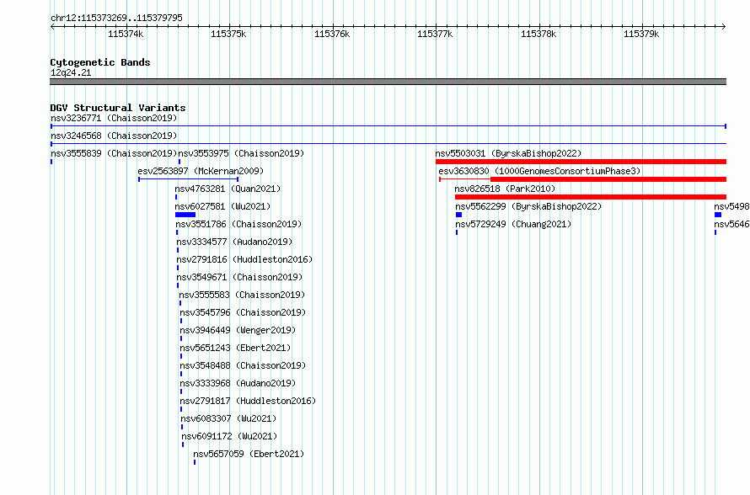The width and height of the screenshot is (750, 495).
Task: Click nsv6083307 (Wu2021) label
Action: (228, 418)
